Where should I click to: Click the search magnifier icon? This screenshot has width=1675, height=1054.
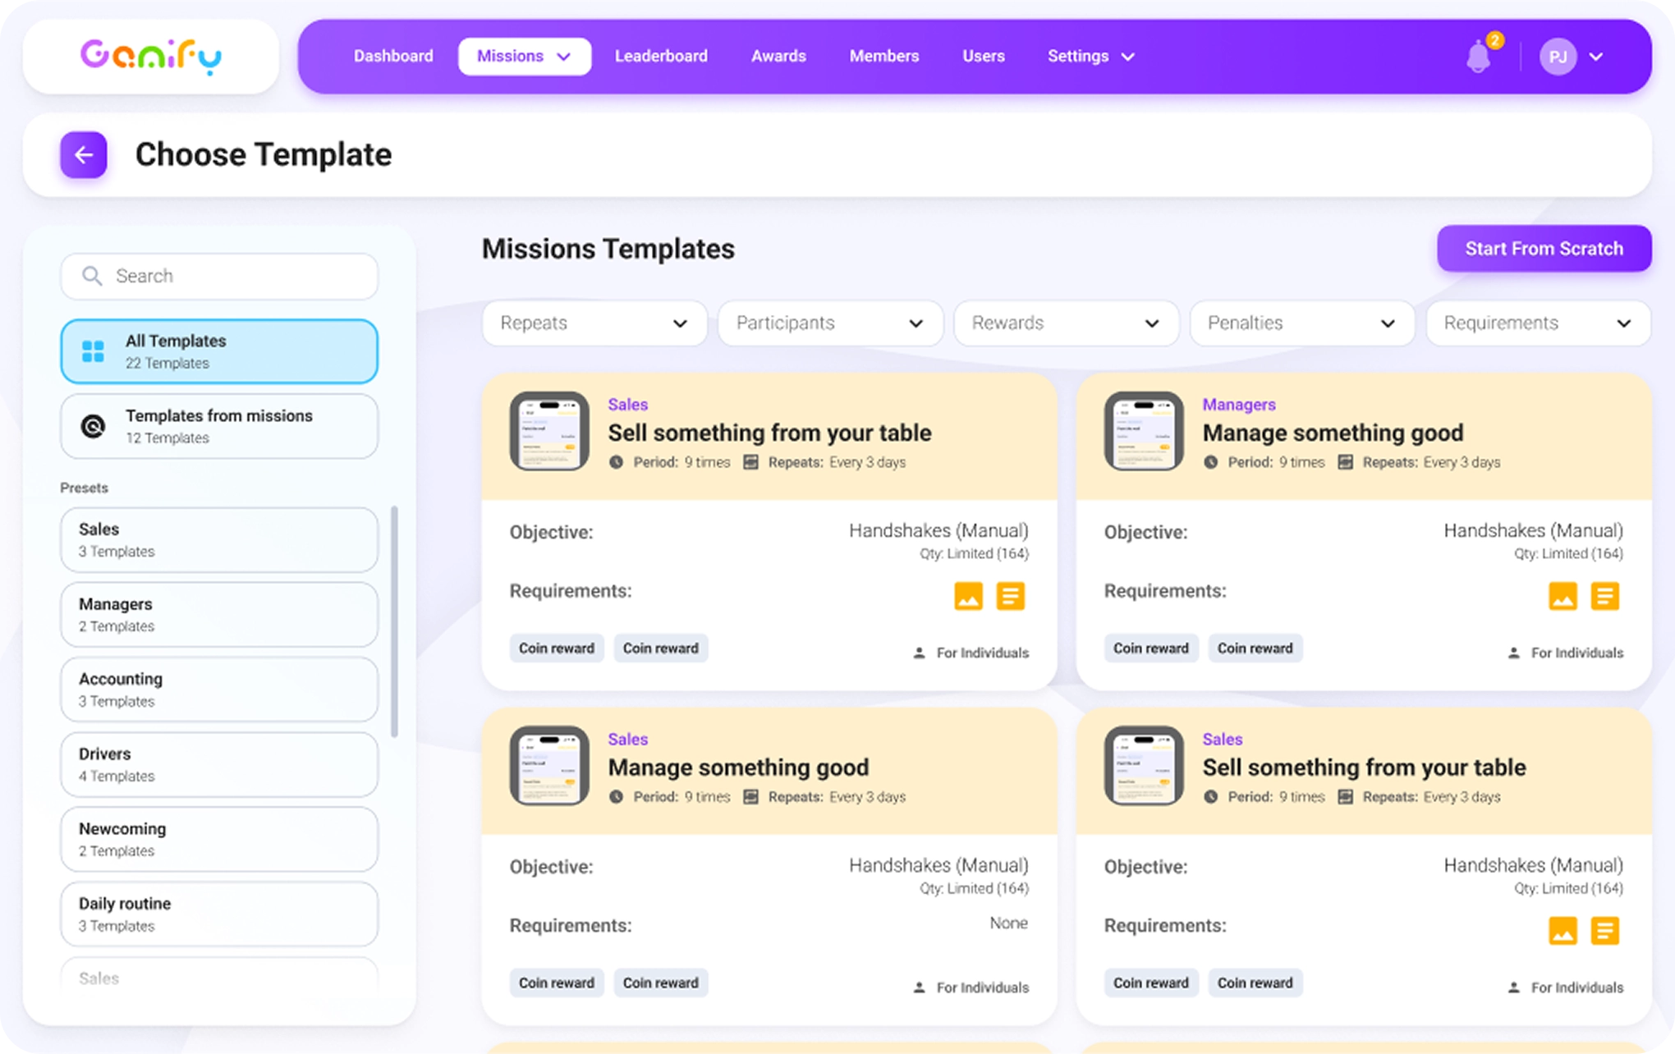click(x=92, y=276)
